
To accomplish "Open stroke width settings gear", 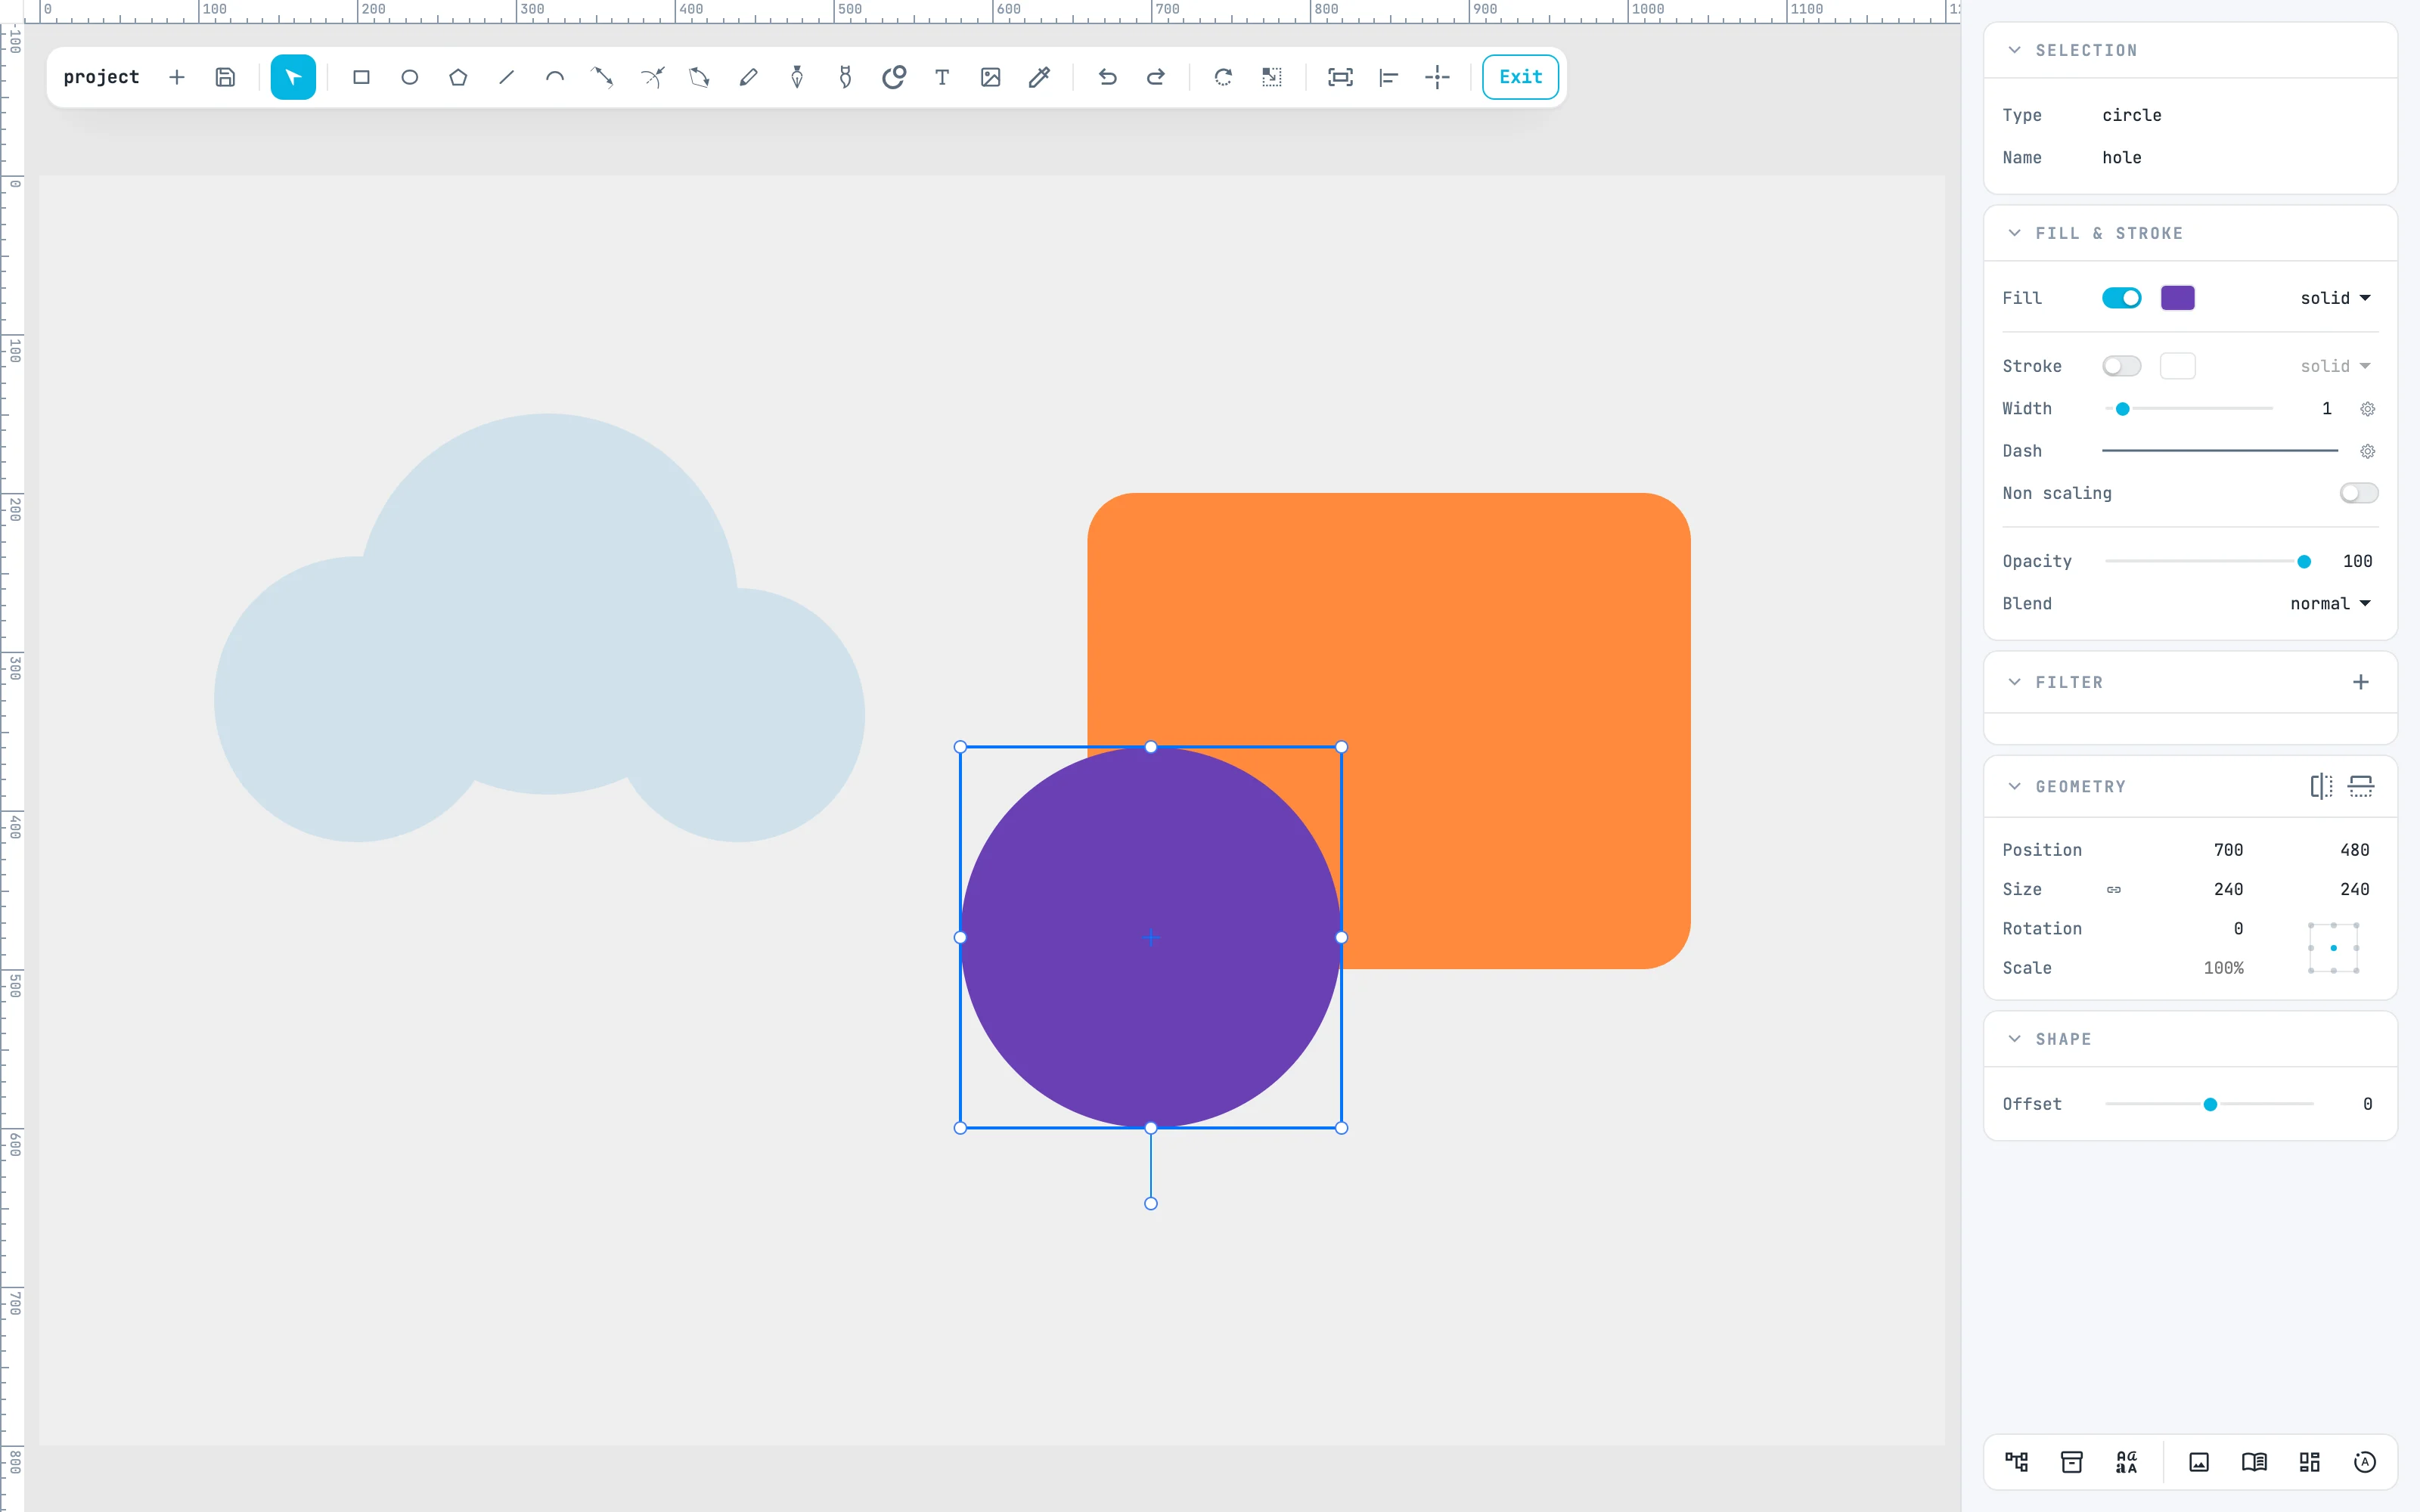I will pos(2367,409).
